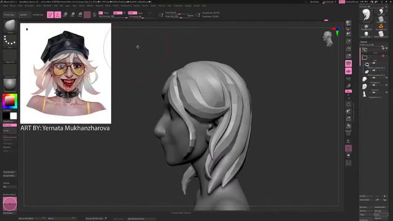This screenshot has height=221, width=393.
Task: Click the Home Page button
Action: [x=9, y=15]
